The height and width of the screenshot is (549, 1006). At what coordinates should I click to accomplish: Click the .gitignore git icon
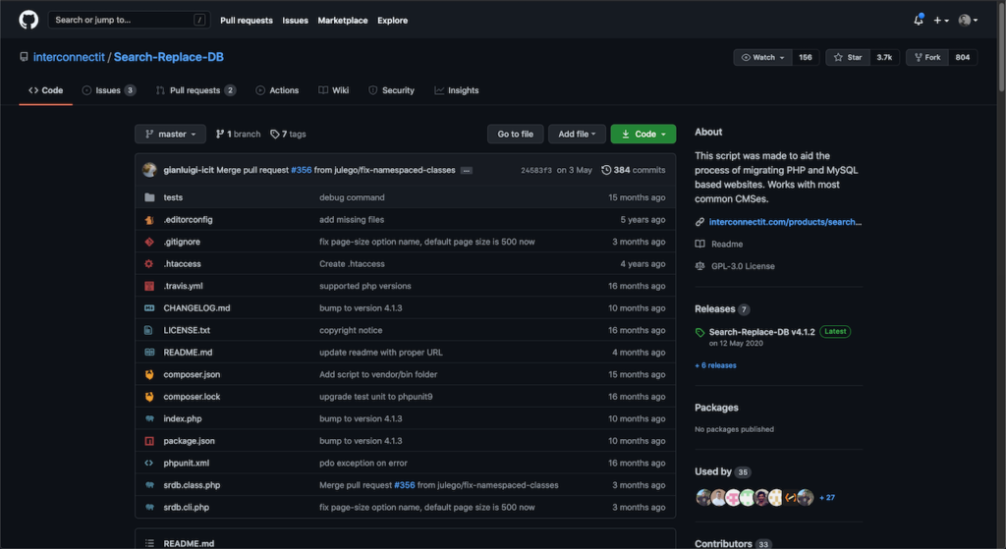[x=149, y=242]
